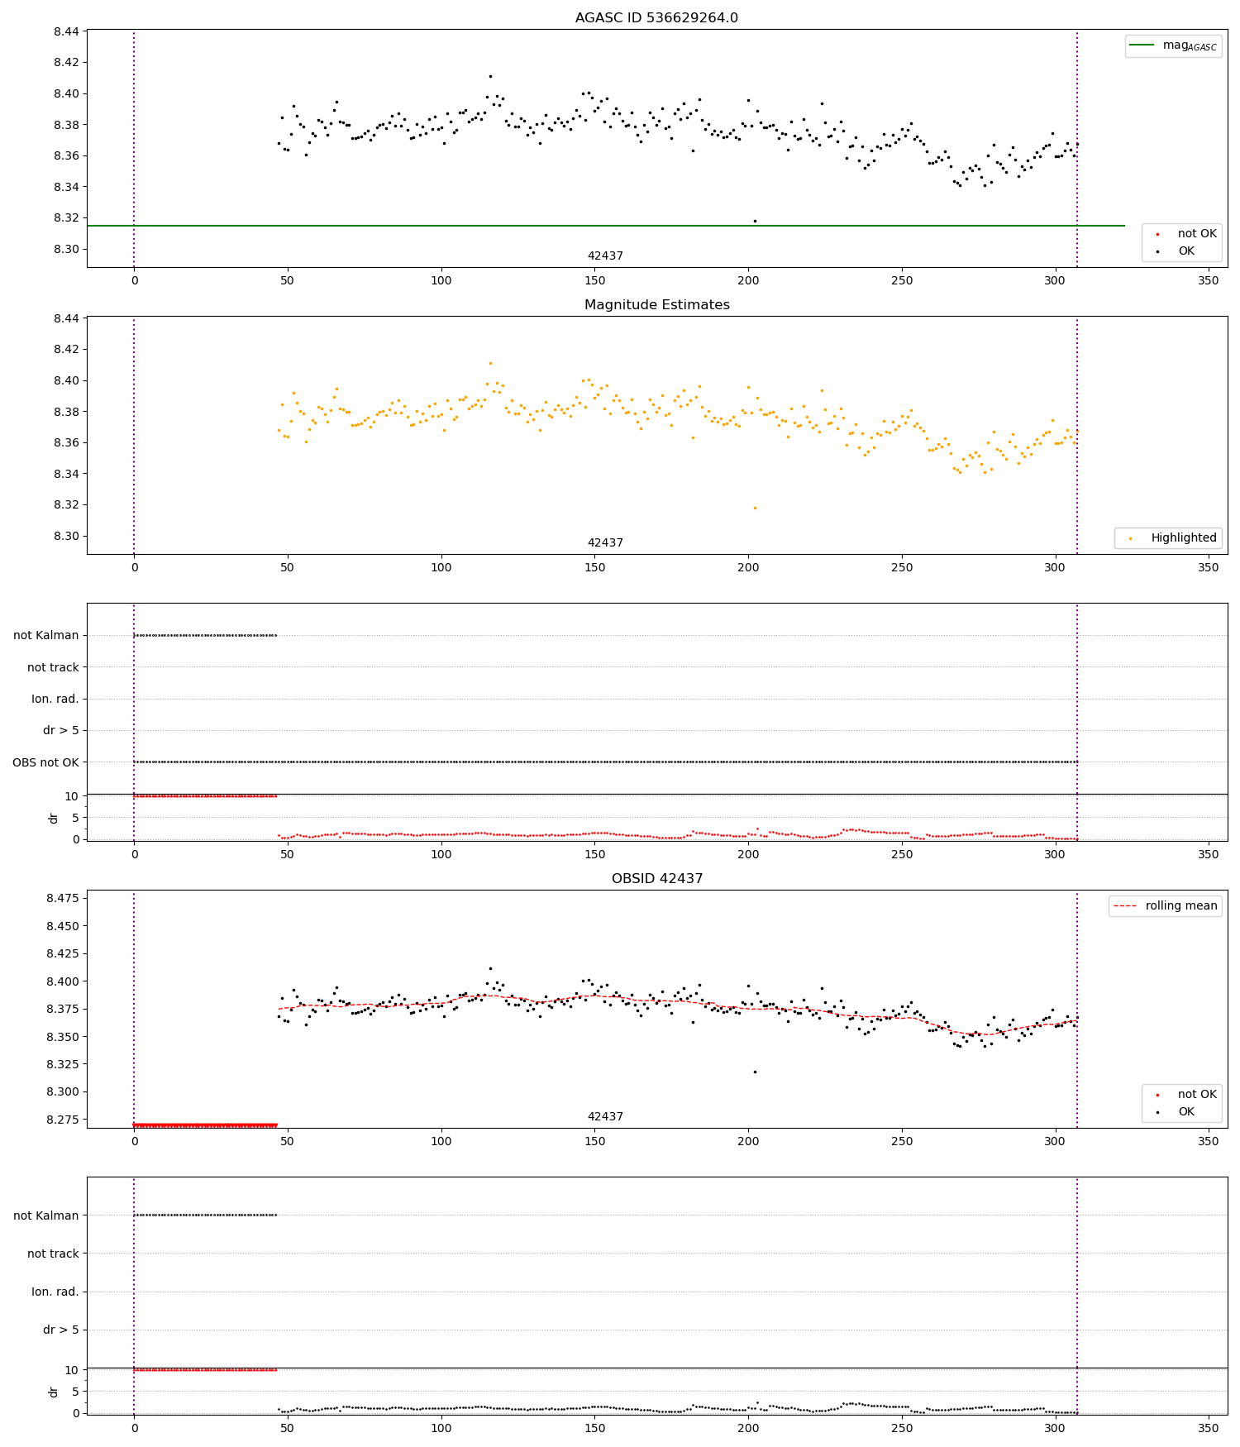This screenshot has height=1447, width=1240.
Task: Click the 8.275 y-tick label in OBSID plot
Action: (63, 1120)
